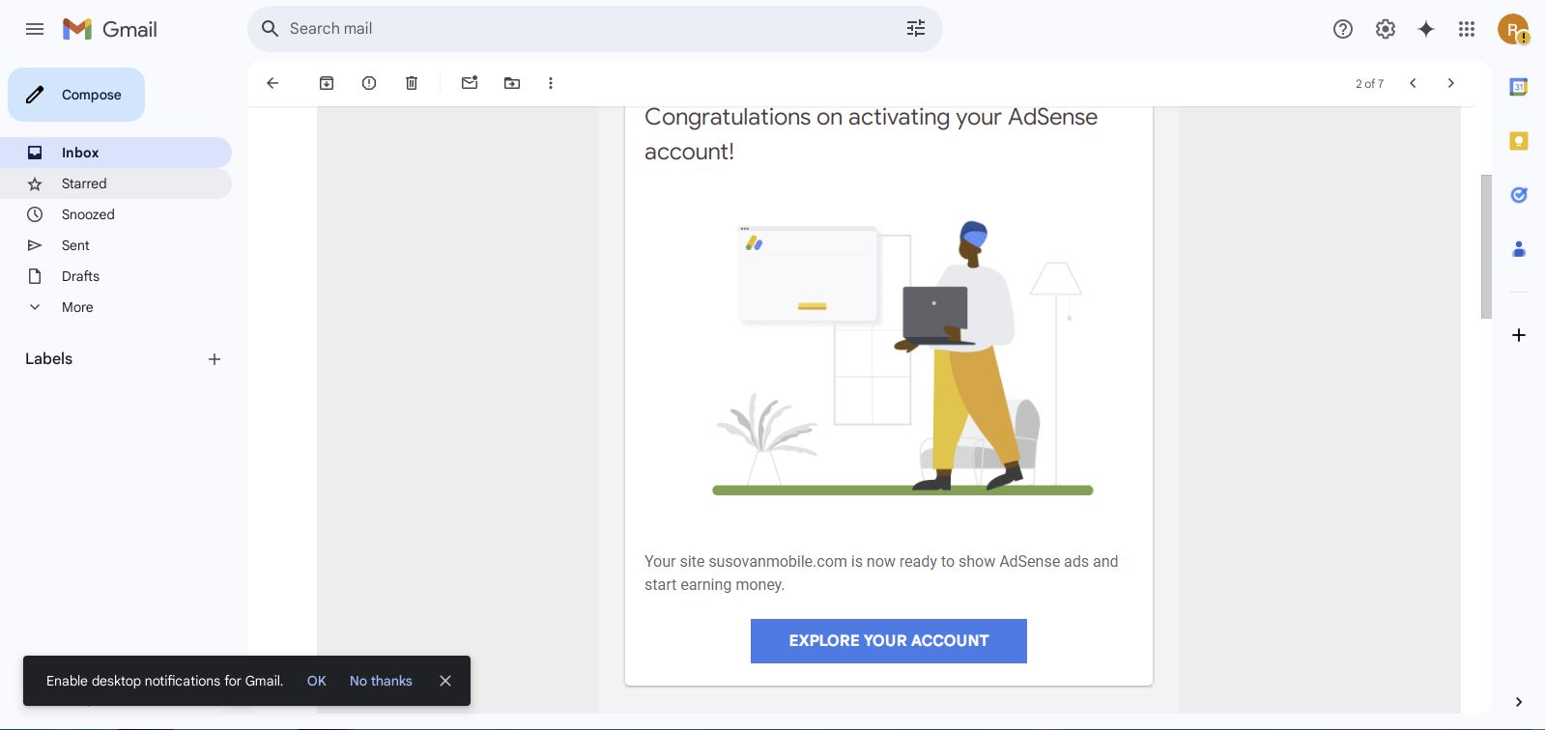Open Google Keep side panel

[x=1519, y=141]
